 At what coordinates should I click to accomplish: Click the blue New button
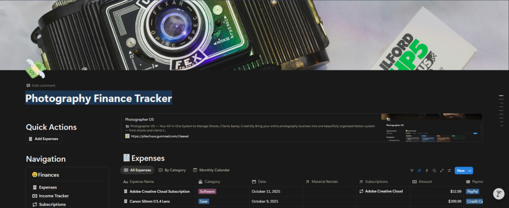[x=460, y=171]
